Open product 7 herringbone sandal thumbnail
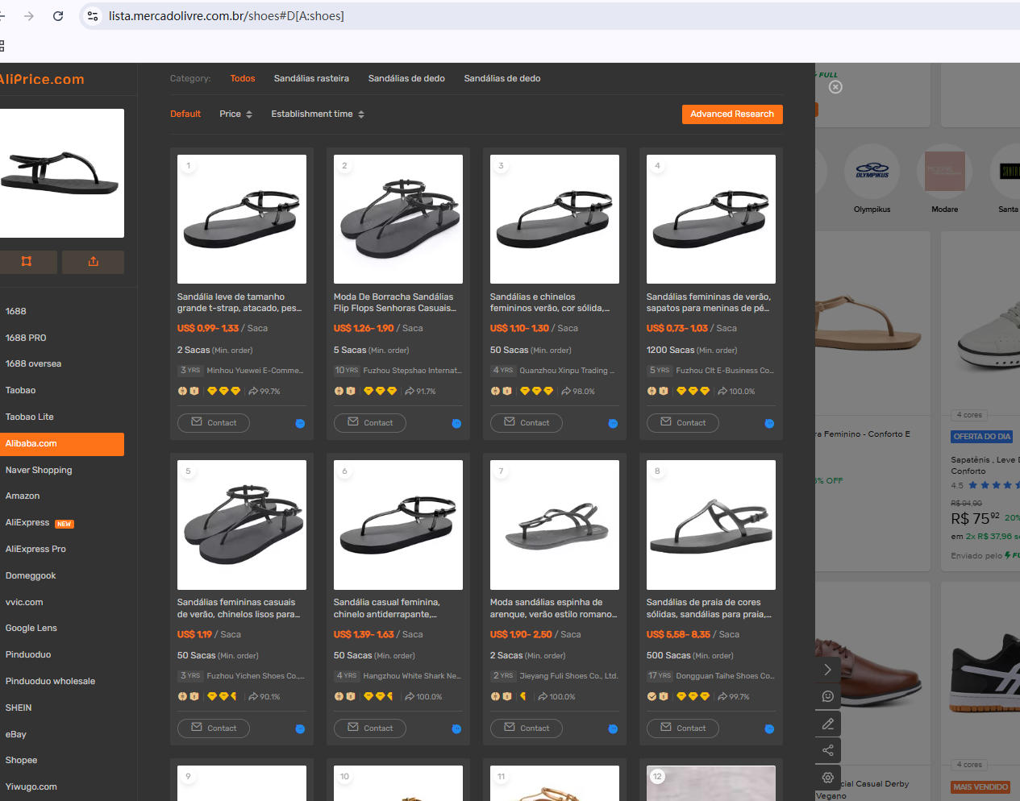 tap(555, 525)
